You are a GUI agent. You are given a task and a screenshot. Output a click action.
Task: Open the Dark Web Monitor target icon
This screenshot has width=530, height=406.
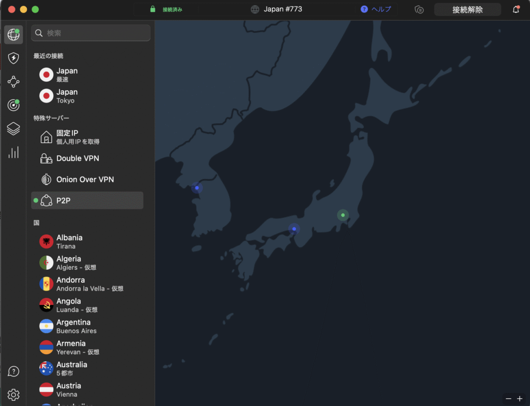point(13,105)
